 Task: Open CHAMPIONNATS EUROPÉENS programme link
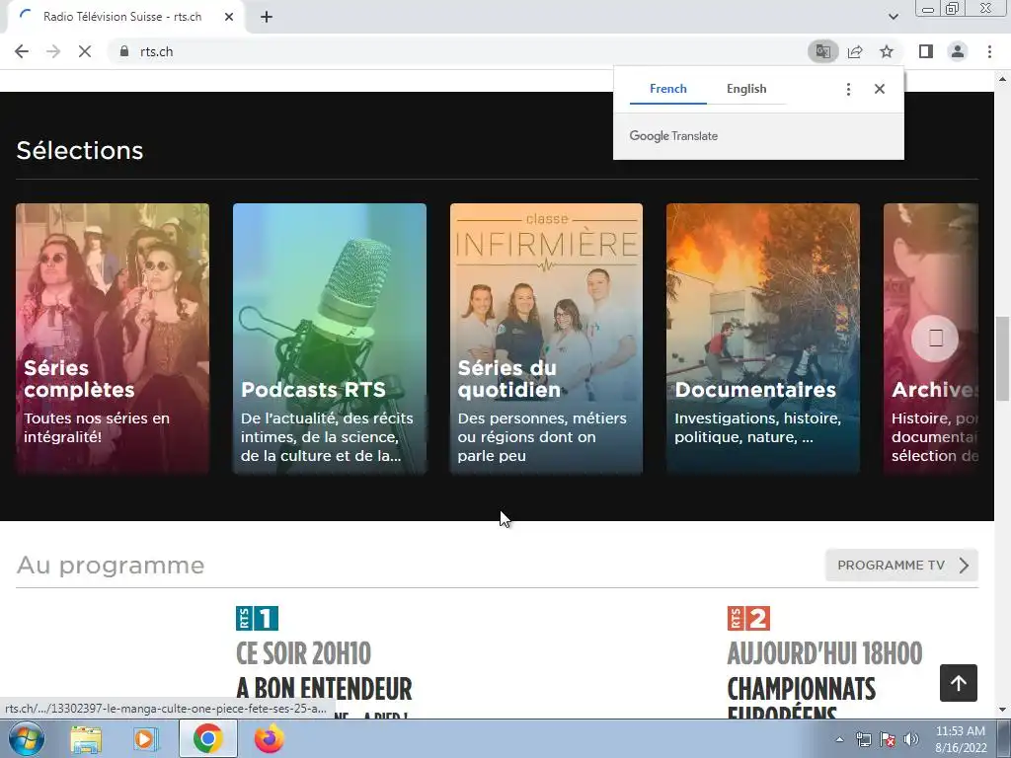802,699
